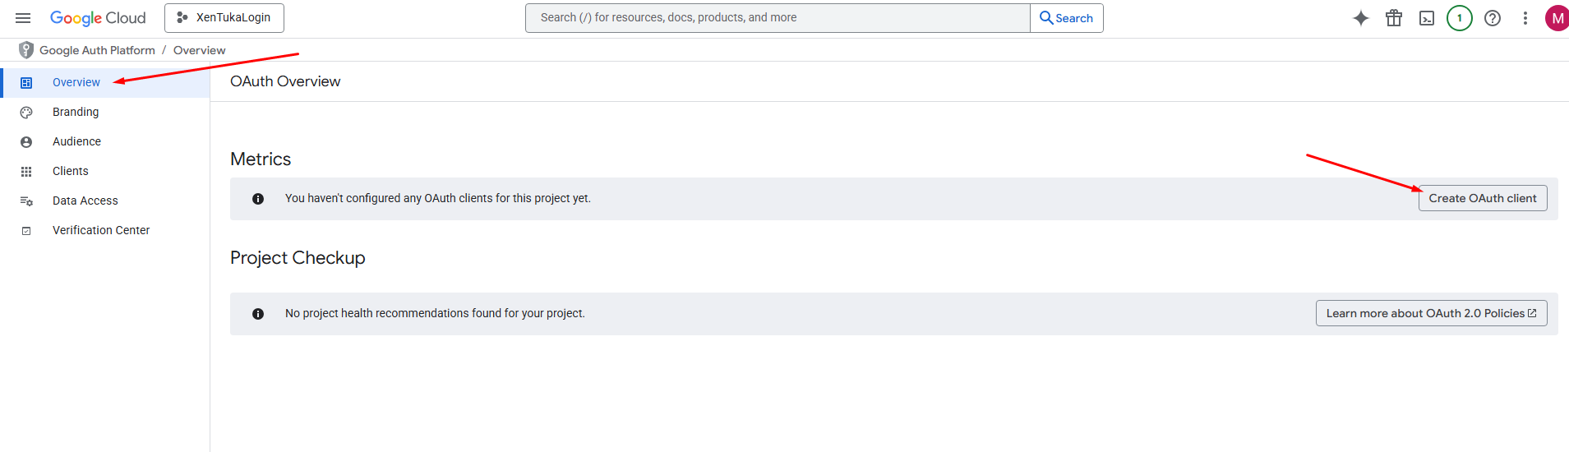The image size is (1569, 452).
Task: Click the Create OAuth client button
Action: 1483,198
